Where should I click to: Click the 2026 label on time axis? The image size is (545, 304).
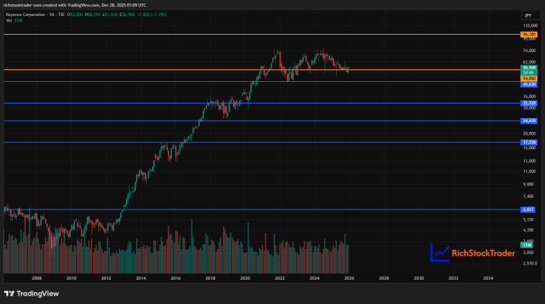349,278
